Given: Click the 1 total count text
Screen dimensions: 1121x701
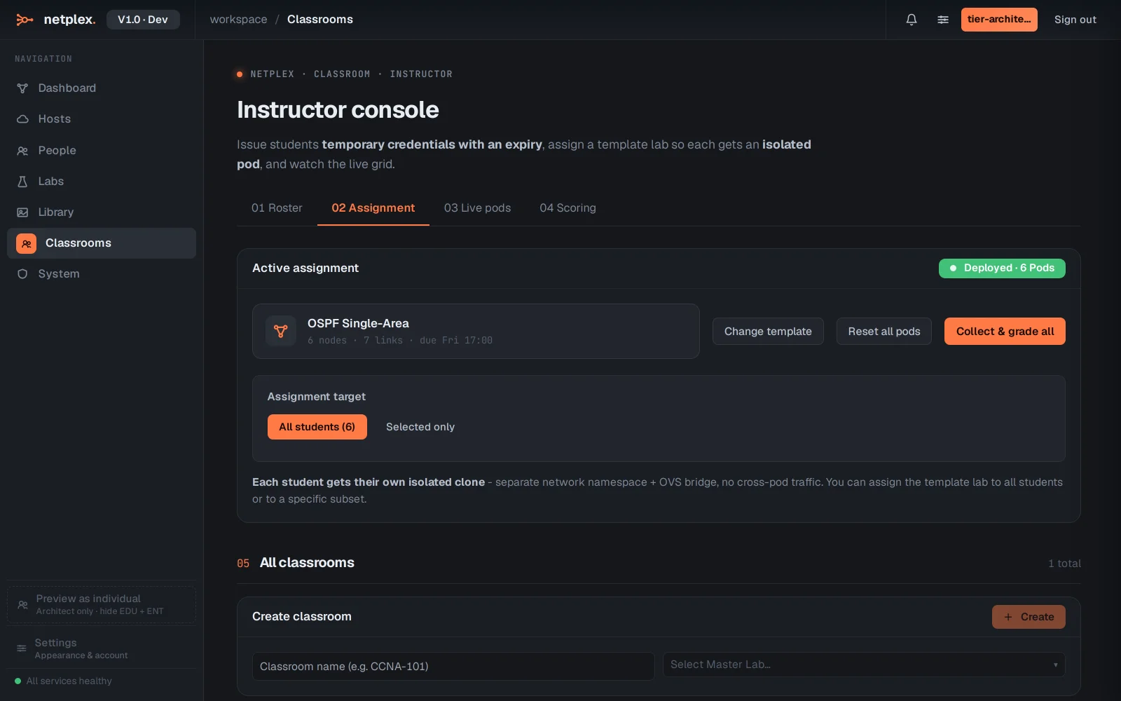Looking at the screenshot, I should tap(1064, 564).
